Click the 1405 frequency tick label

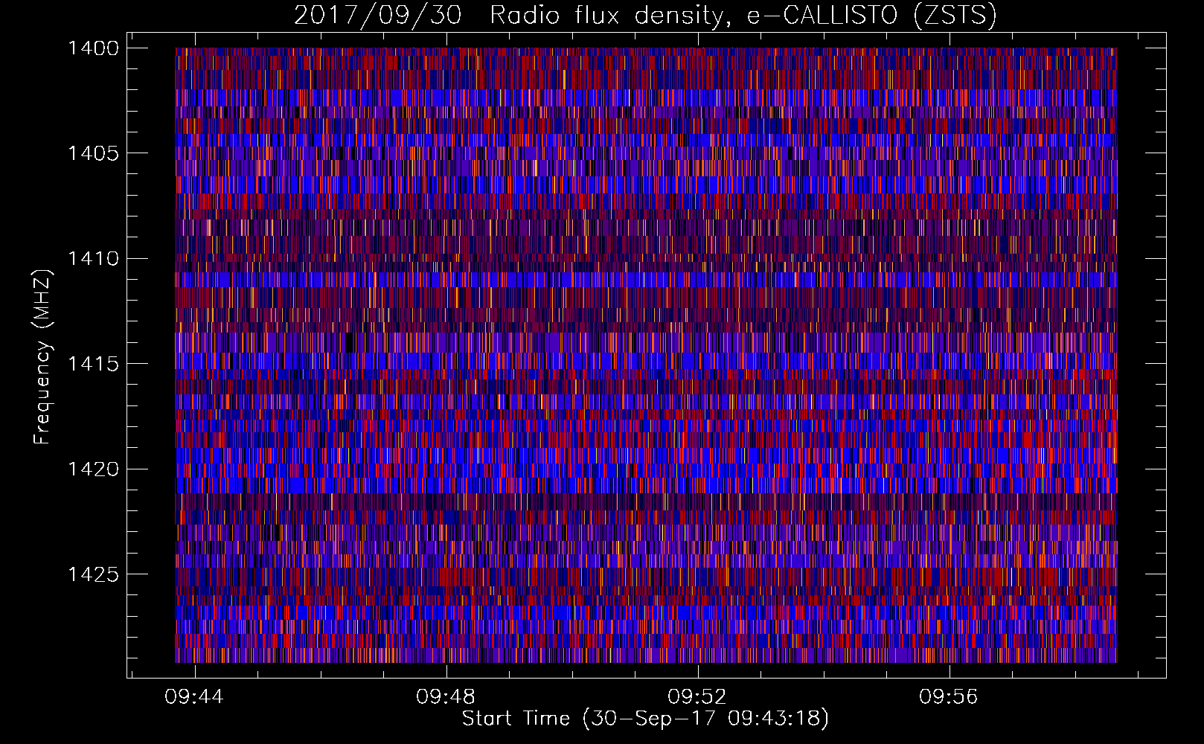click(93, 153)
